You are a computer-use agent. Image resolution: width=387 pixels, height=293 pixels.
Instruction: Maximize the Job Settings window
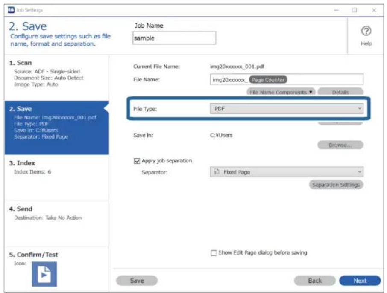[x=355, y=10]
